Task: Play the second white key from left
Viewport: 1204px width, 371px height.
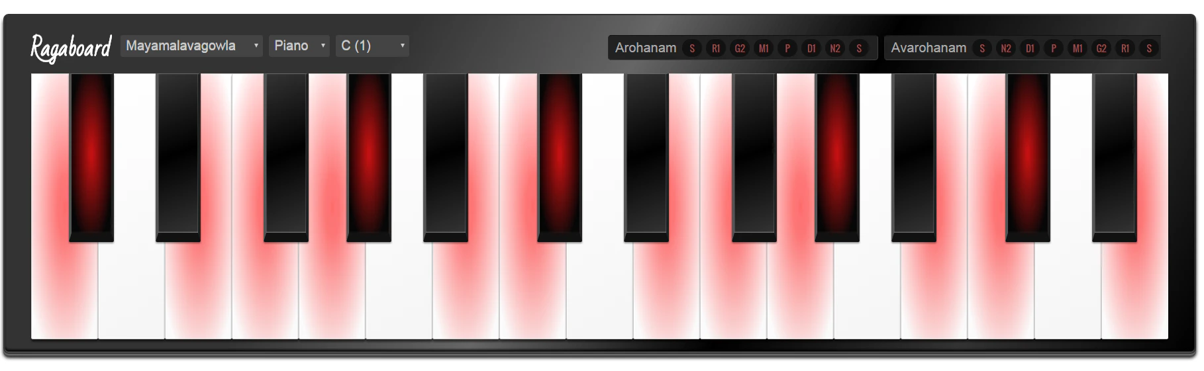Action: coord(132,291)
